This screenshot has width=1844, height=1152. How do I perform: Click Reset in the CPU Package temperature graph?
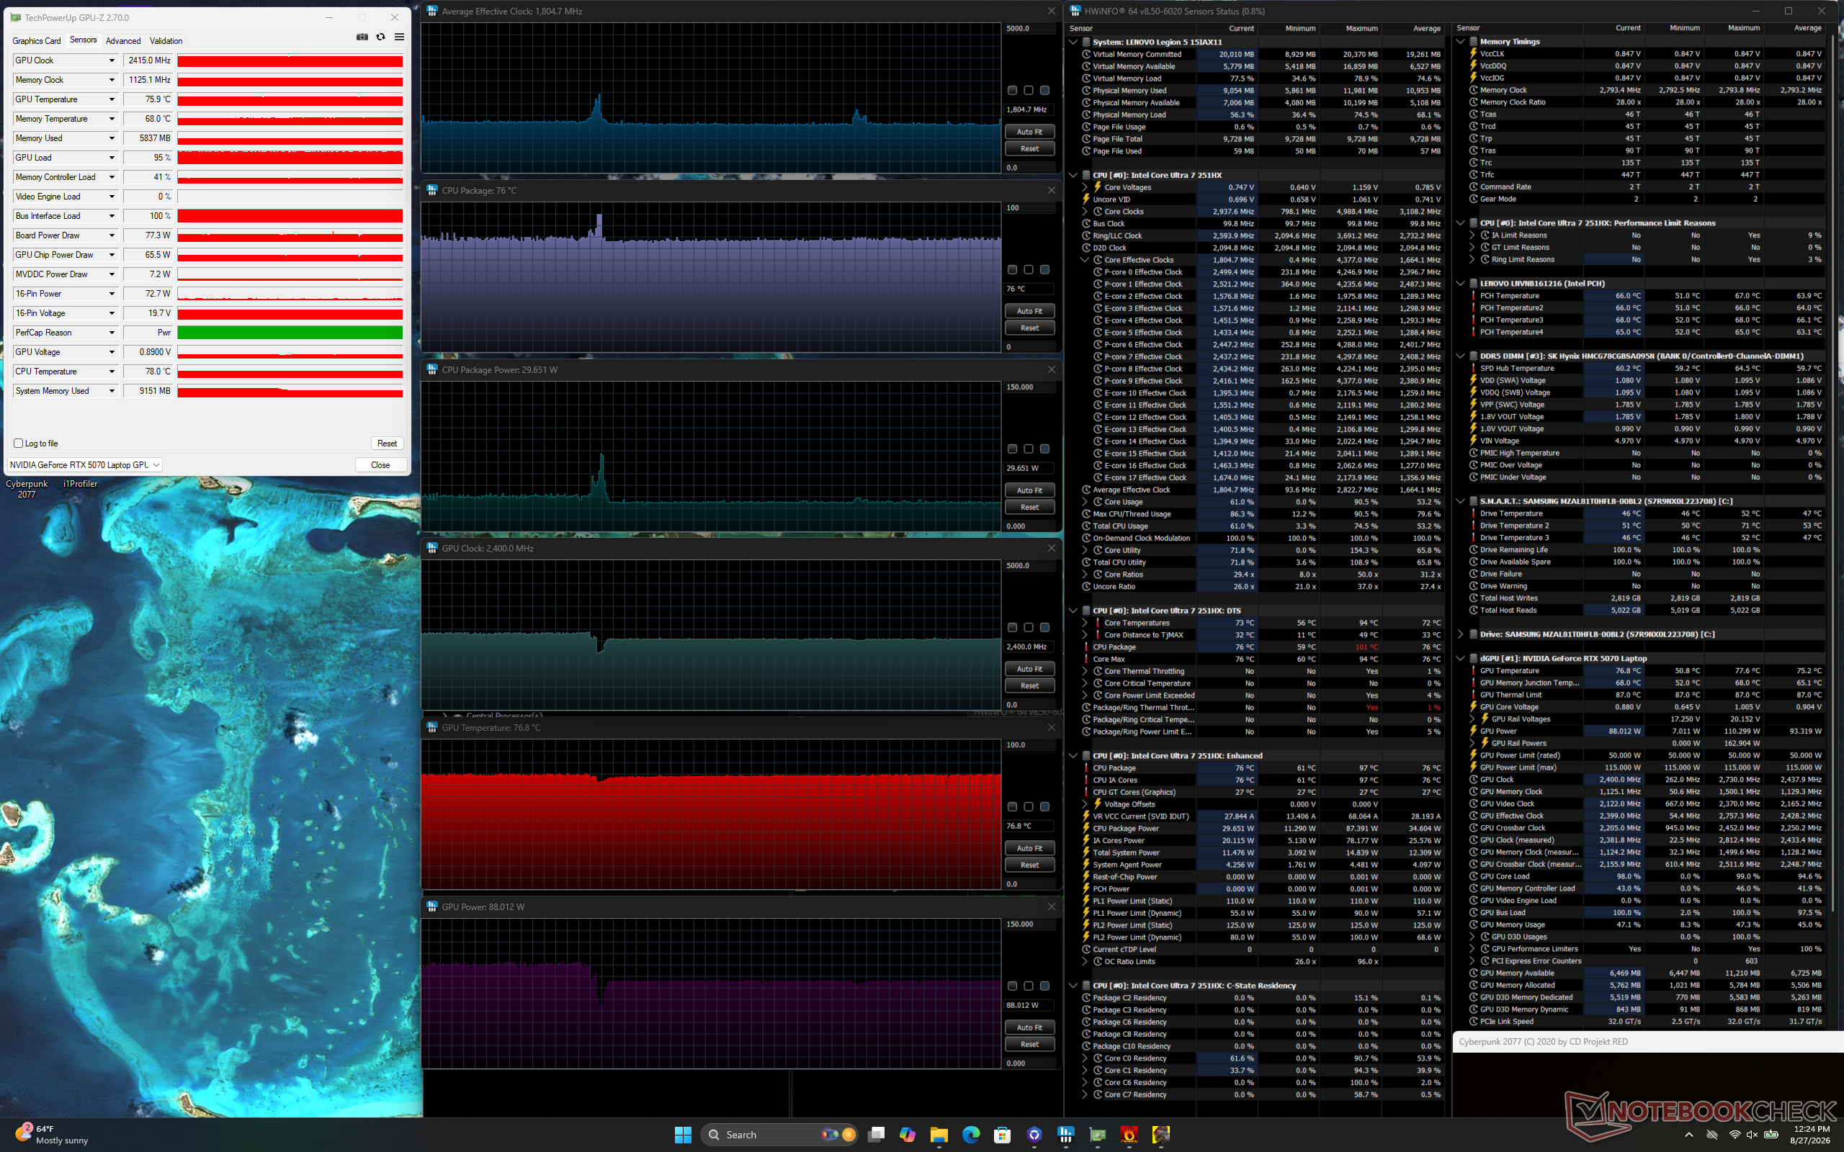click(x=1029, y=328)
